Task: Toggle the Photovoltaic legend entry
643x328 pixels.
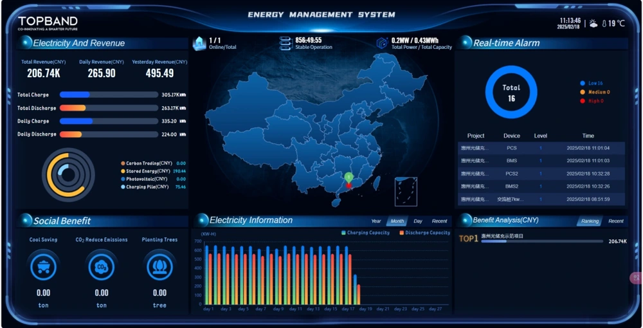Action: pyautogui.click(x=153, y=179)
